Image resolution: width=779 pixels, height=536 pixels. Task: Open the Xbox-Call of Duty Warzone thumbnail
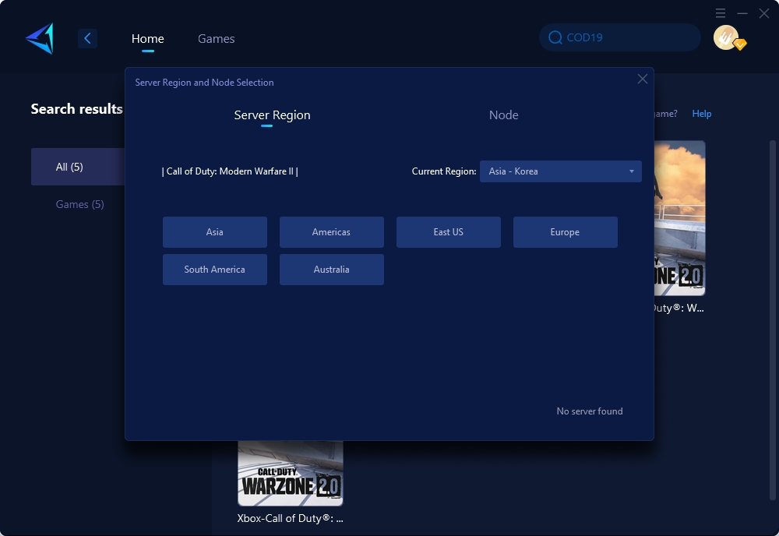290,473
